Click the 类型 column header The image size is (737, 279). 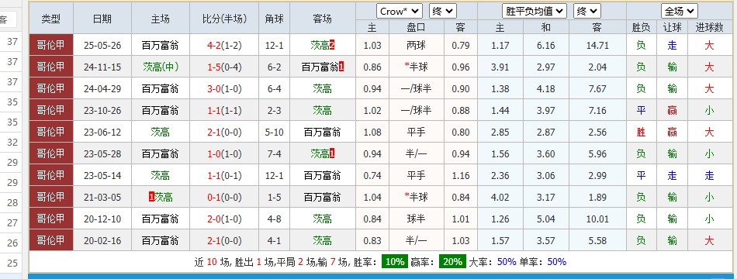point(50,19)
